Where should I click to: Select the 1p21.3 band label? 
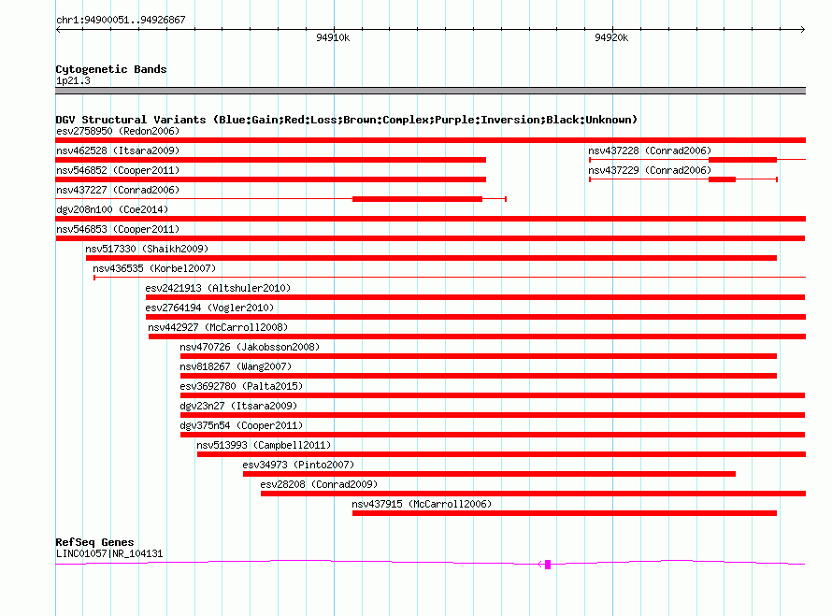tap(73, 81)
